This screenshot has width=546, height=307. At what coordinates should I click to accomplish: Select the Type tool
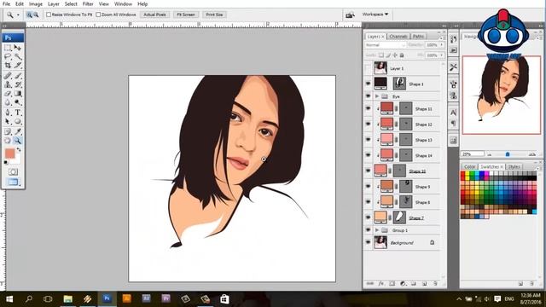coord(17,113)
